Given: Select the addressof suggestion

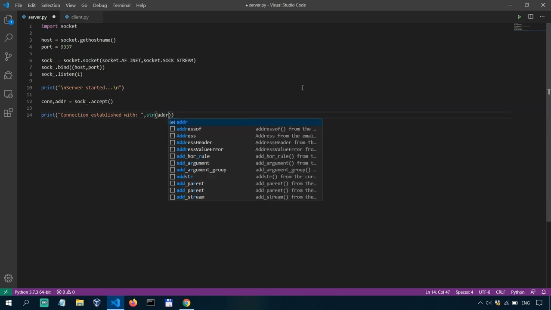Looking at the screenshot, I should 189,129.
